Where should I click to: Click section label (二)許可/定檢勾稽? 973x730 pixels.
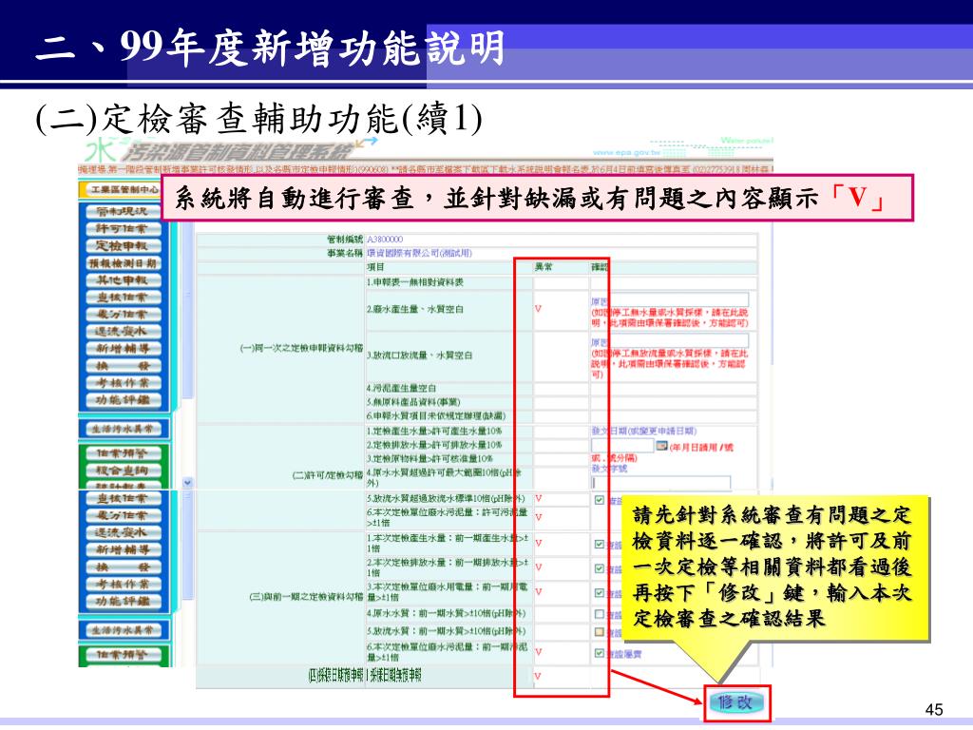point(328,475)
